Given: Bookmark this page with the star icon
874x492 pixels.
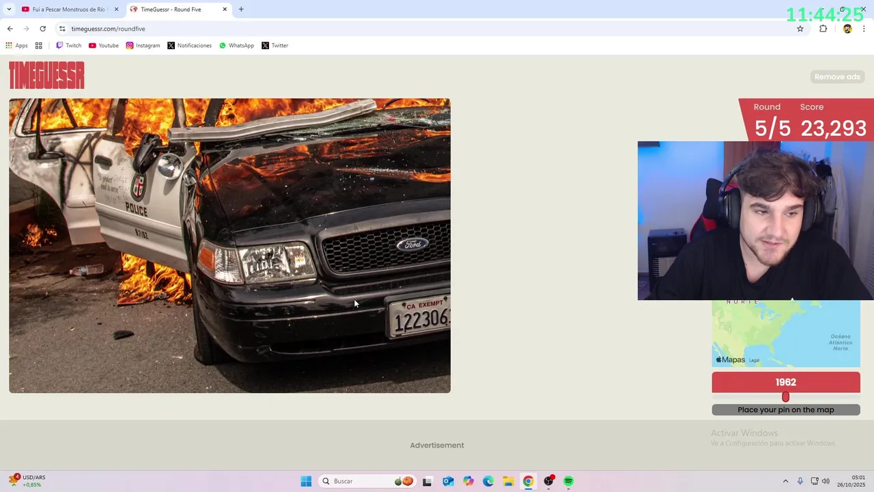Looking at the screenshot, I should pyautogui.click(x=800, y=29).
